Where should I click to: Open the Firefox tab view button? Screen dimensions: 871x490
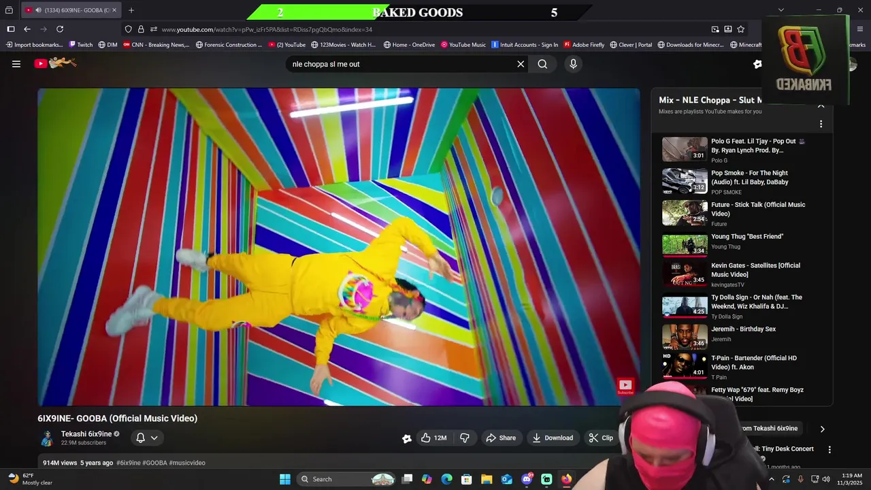[9, 10]
